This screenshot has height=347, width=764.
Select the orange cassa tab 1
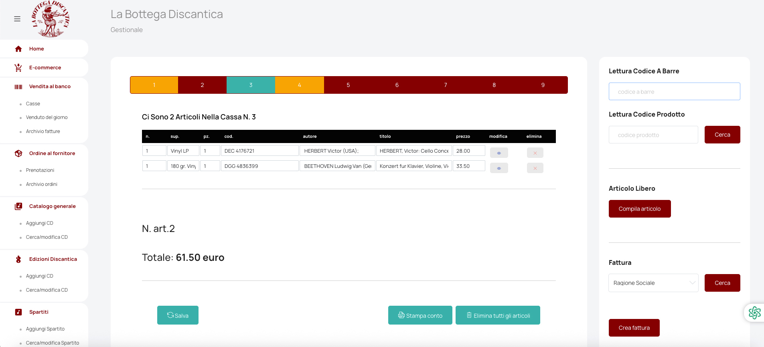pos(154,85)
